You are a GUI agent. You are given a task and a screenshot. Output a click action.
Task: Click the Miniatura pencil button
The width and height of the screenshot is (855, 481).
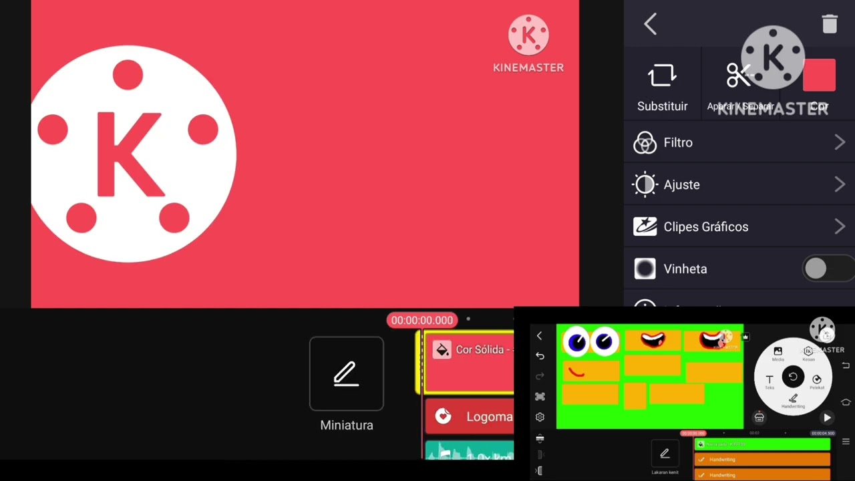(346, 373)
